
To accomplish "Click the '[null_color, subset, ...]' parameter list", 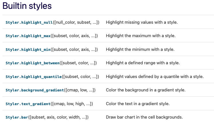I will (76, 22).
